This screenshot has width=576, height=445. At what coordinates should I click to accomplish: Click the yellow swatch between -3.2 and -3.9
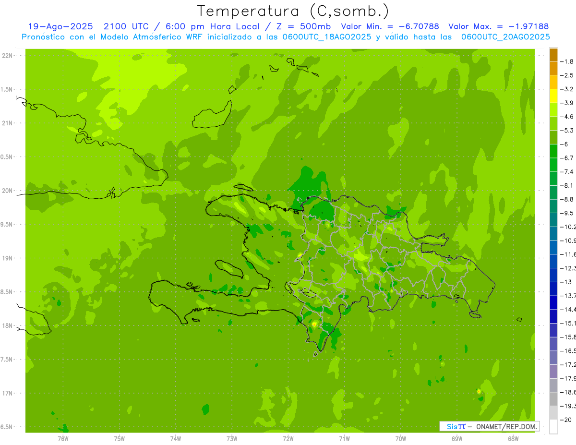click(x=553, y=96)
